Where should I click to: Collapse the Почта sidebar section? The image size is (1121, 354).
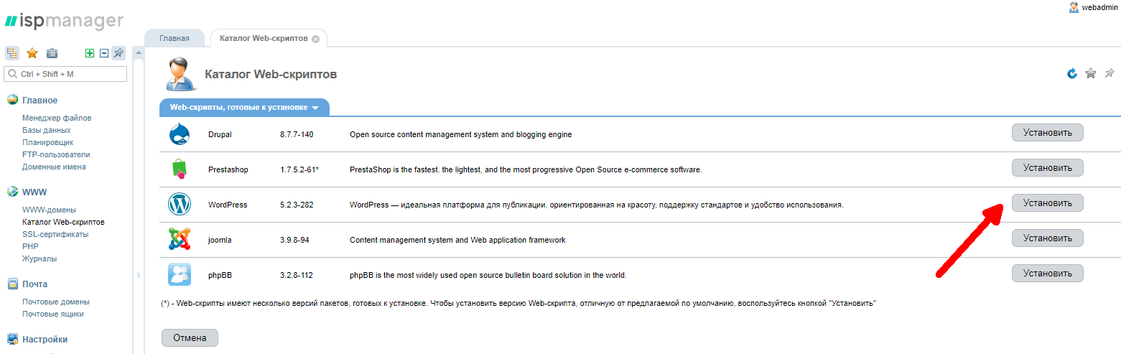[x=35, y=284]
